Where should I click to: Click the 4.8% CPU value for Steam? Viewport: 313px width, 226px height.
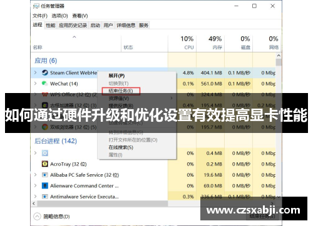(188, 73)
